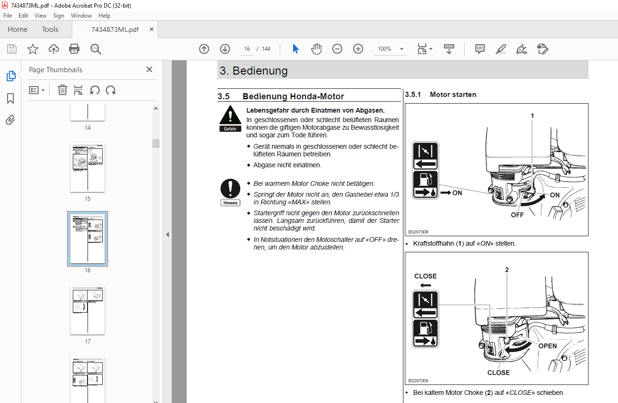Toggle the Page Thumbnails sidebar icon
Image resolution: width=618 pixels, height=403 pixels.
pyautogui.click(x=10, y=76)
